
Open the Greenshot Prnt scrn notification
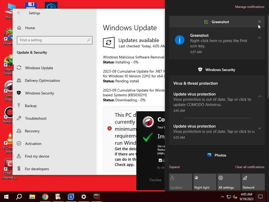click(x=217, y=43)
